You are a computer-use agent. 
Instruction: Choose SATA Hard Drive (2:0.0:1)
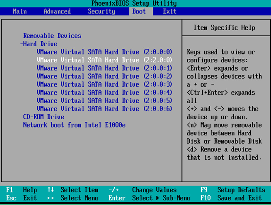[104, 68]
